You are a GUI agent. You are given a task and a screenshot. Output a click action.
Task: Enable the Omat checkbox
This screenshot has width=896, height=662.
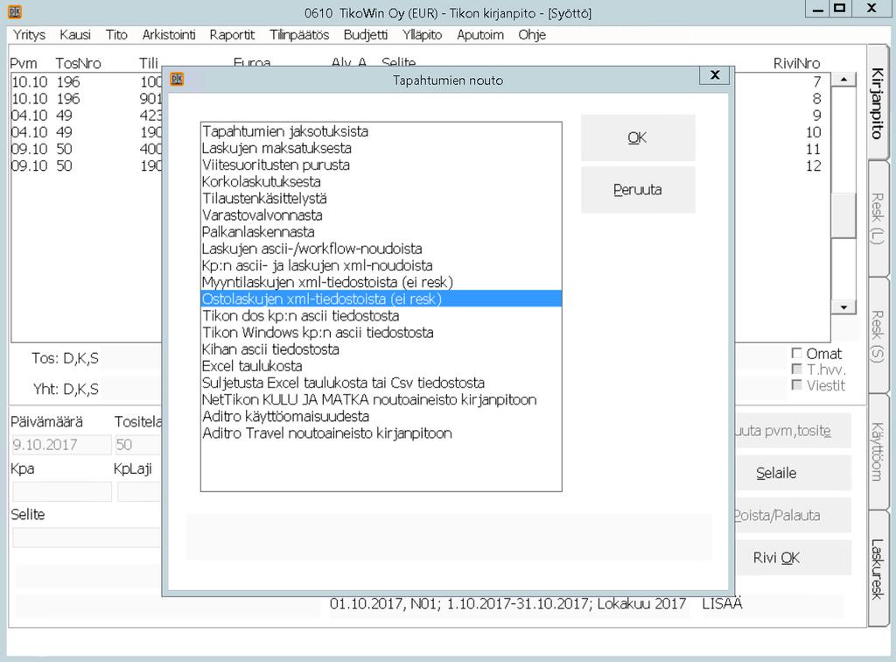point(796,353)
